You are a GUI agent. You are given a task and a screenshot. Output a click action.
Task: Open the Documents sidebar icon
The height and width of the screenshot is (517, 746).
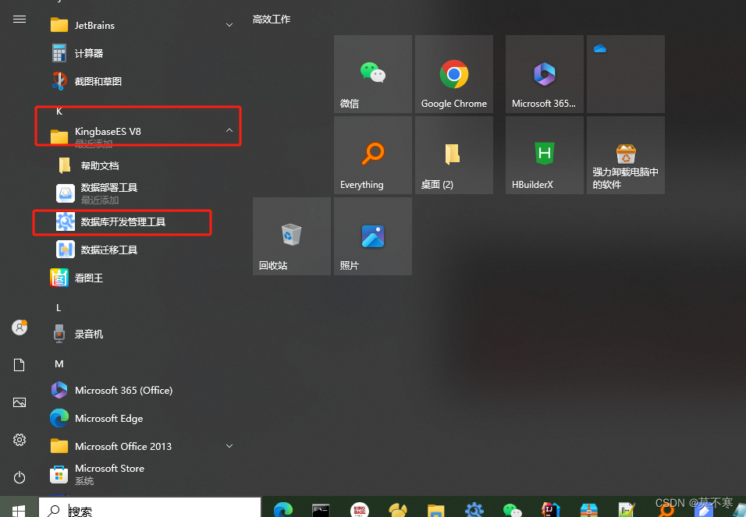(x=19, y=365)
